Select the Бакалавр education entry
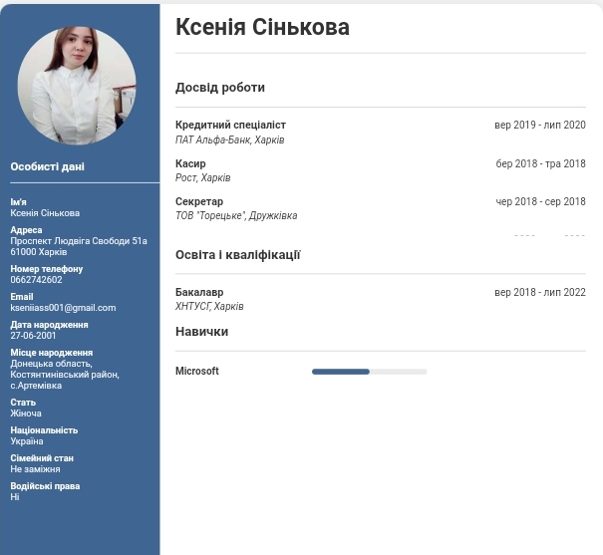 199,292
